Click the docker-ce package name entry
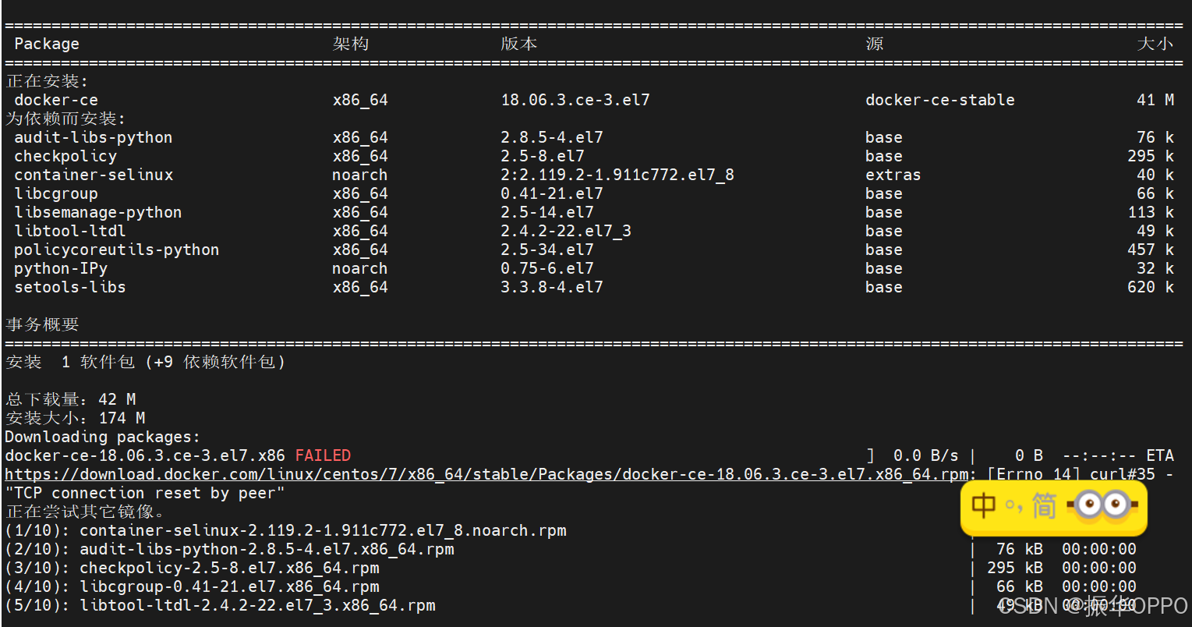This screenshot has width=1192, height=627. click(x=55, y=99)
